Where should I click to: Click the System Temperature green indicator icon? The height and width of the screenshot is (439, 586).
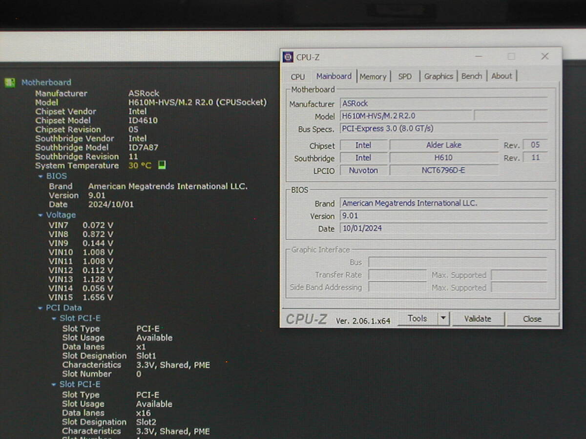click(162, 165)
